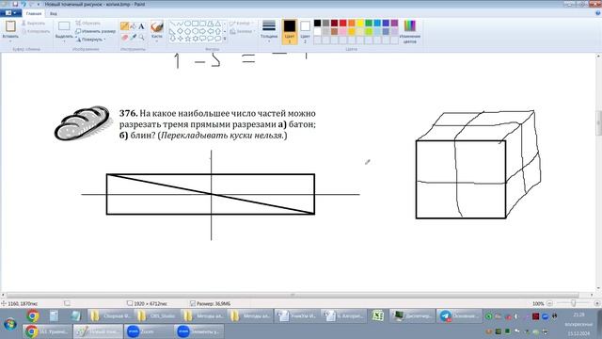Open Edit colors rainbow button
Screen dimensions: 602x339
[410, 31]
